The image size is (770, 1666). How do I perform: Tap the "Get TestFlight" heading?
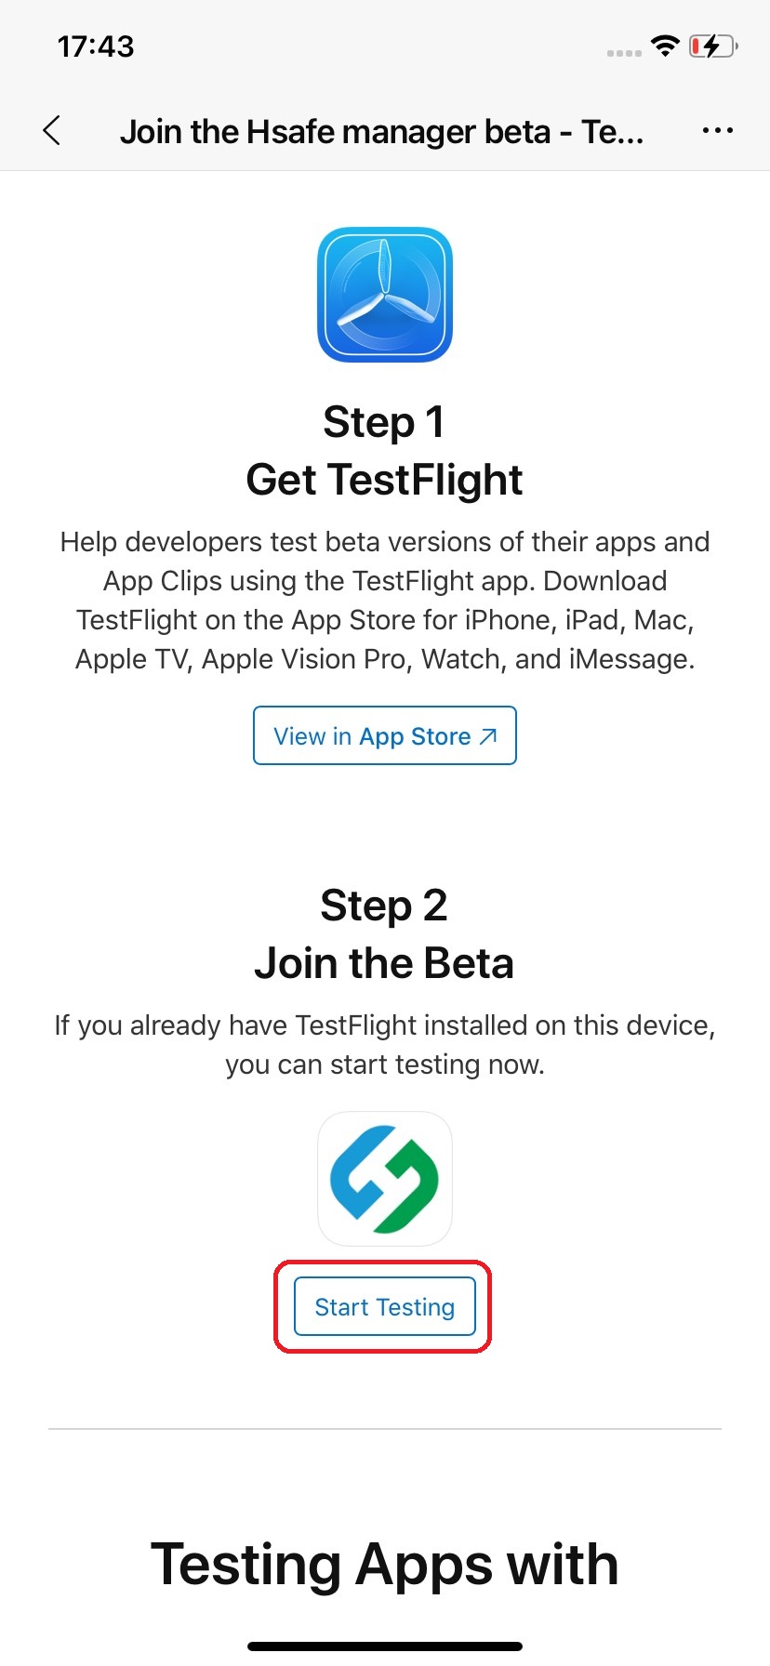(x=384, y=481)
